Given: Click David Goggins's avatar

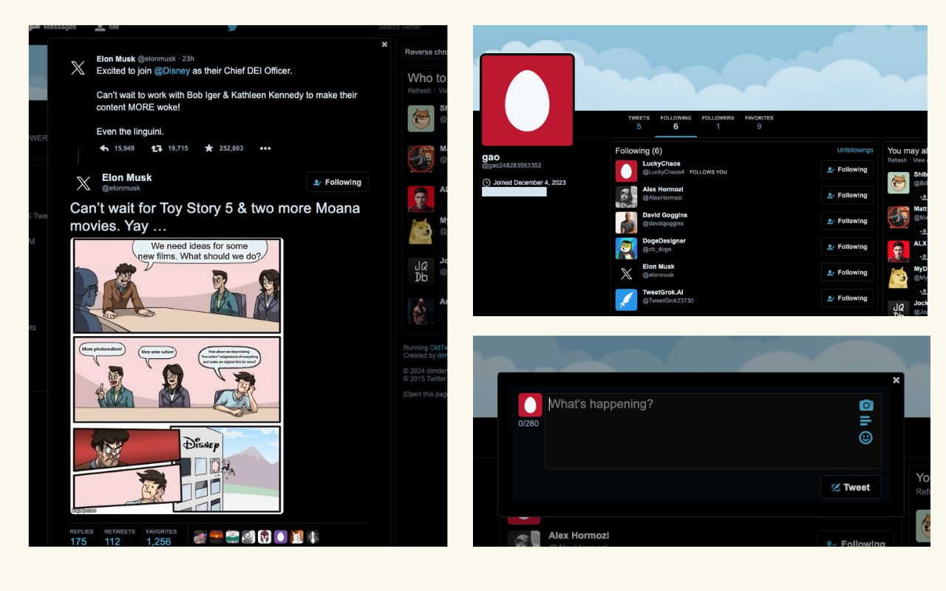Looking at the screenshot, I should pyautogui.click(x=626, y=222).
